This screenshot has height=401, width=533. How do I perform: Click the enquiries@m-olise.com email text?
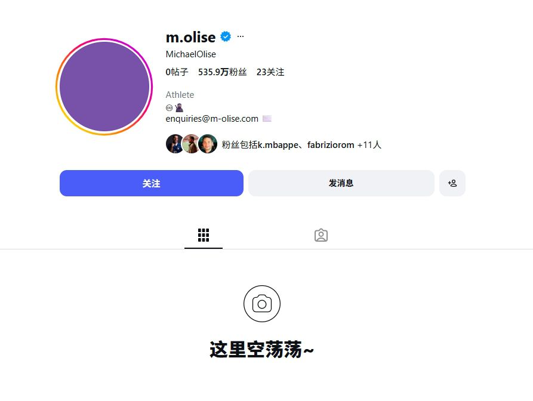tap(212, 119)
